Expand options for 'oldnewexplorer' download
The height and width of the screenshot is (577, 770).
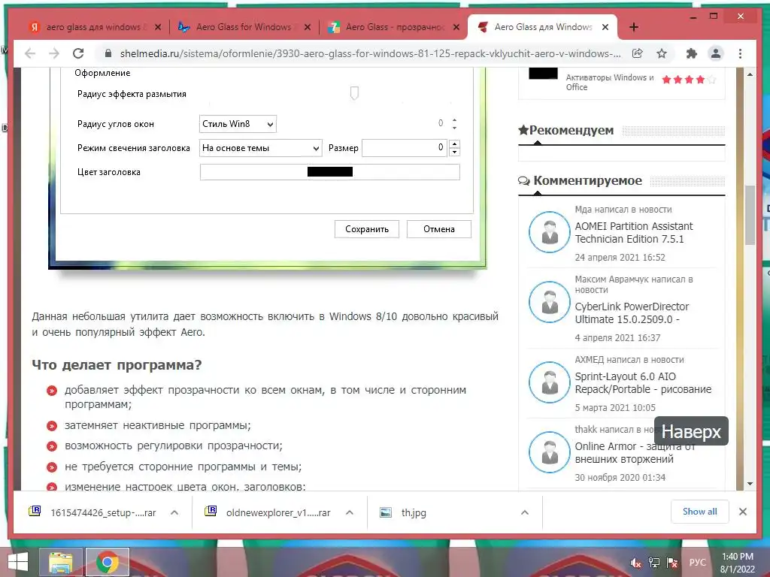pyautogui.click(x=350, y=512)
